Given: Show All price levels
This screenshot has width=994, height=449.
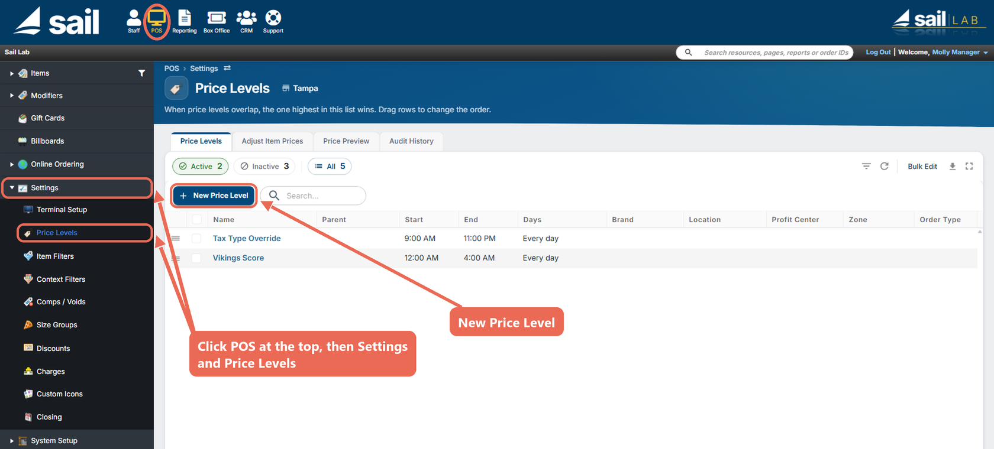Looking at the screenshot, I should point(330,167).
